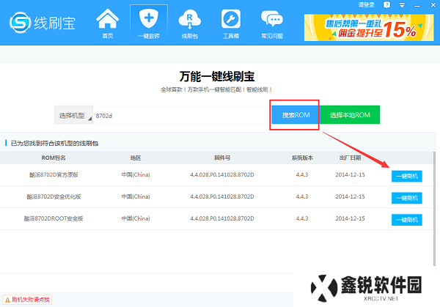
Task: Click 一键刷机 for 酷派8702D安全优化版
Action: point(406,198)
